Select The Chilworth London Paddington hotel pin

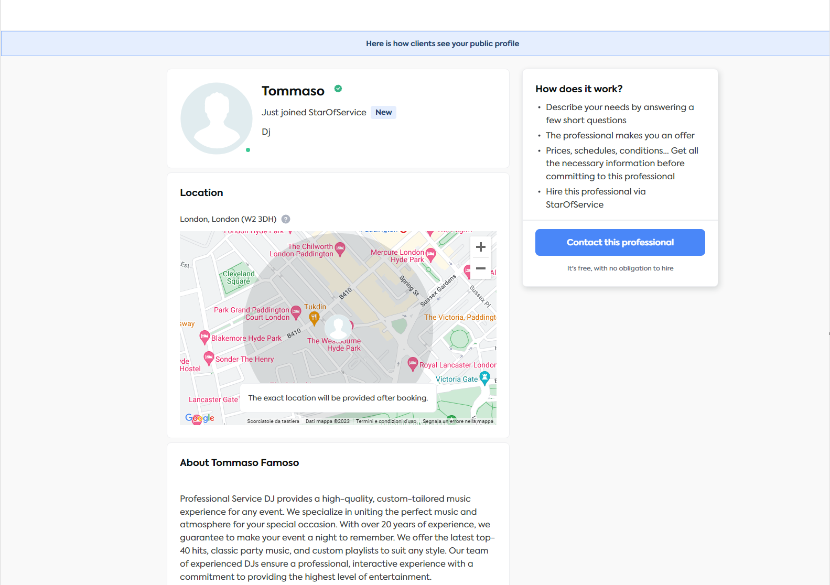pyautogui.click(x=340, y=248)
